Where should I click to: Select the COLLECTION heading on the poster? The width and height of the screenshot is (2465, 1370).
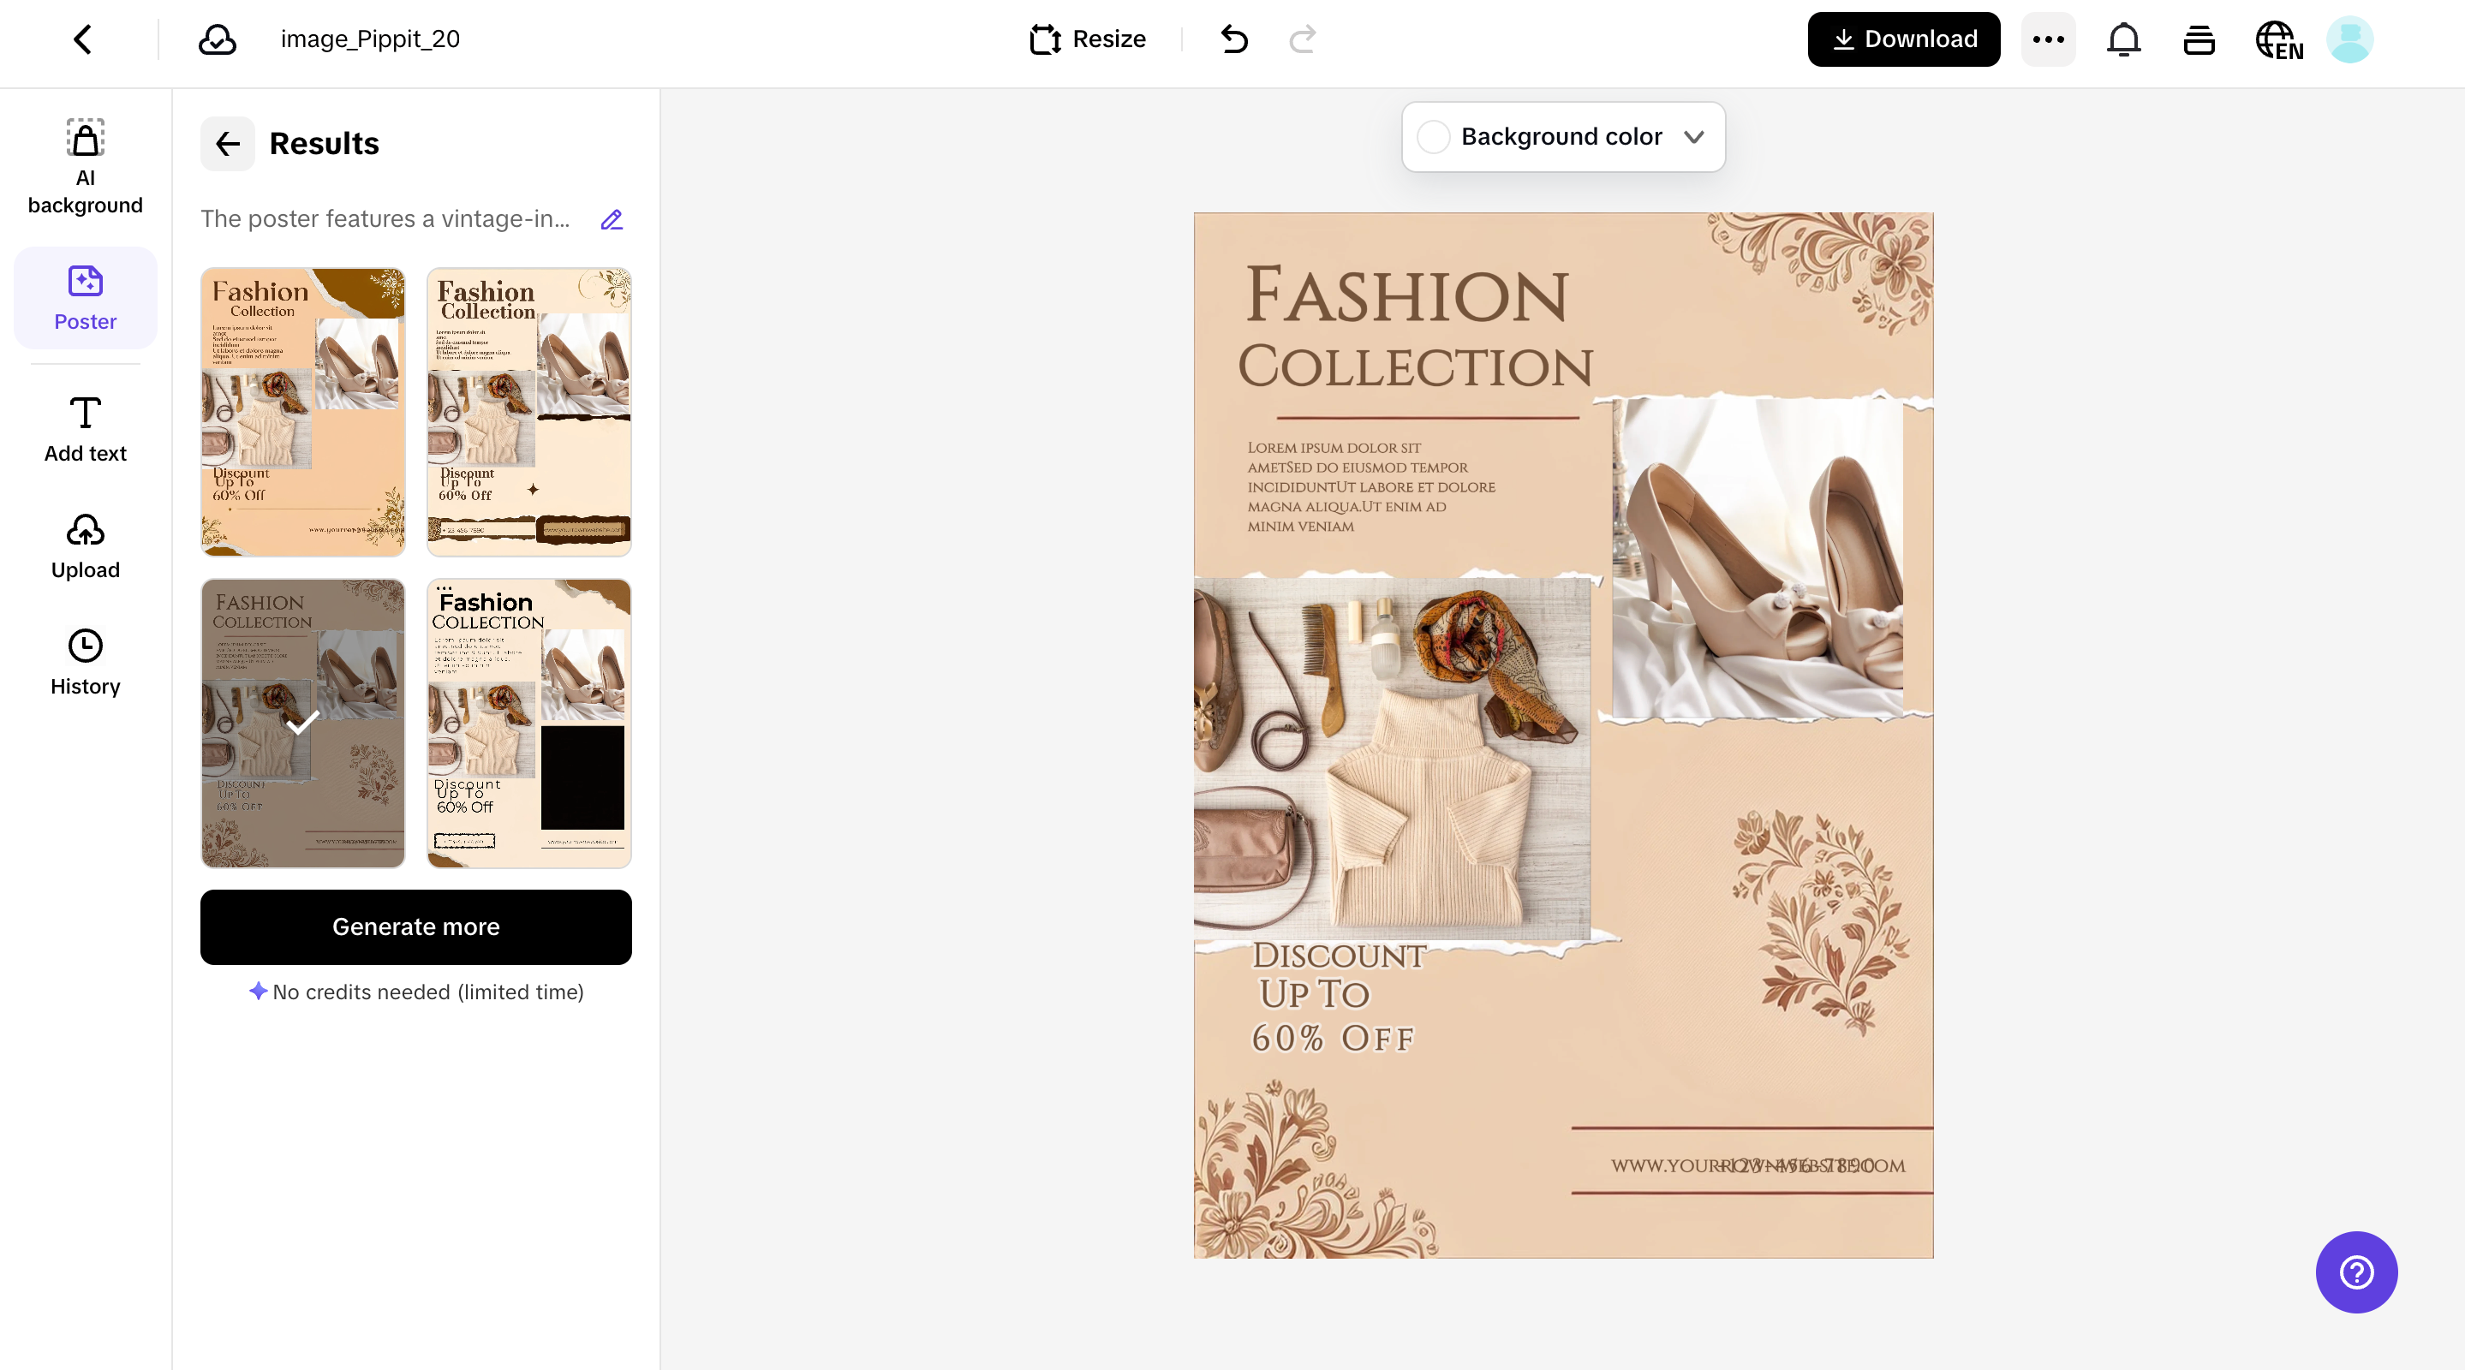click(x=1415, y=366)
